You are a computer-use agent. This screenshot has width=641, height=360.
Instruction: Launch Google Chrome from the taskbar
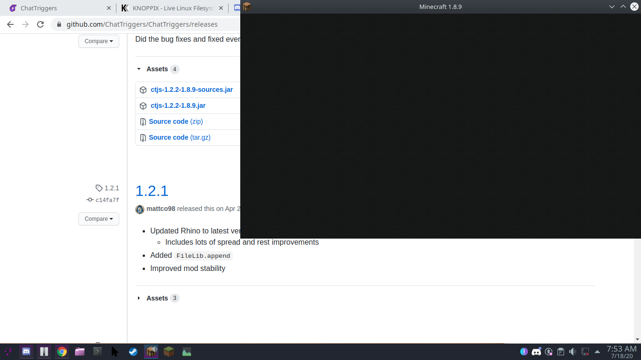(x=61, y=352)
